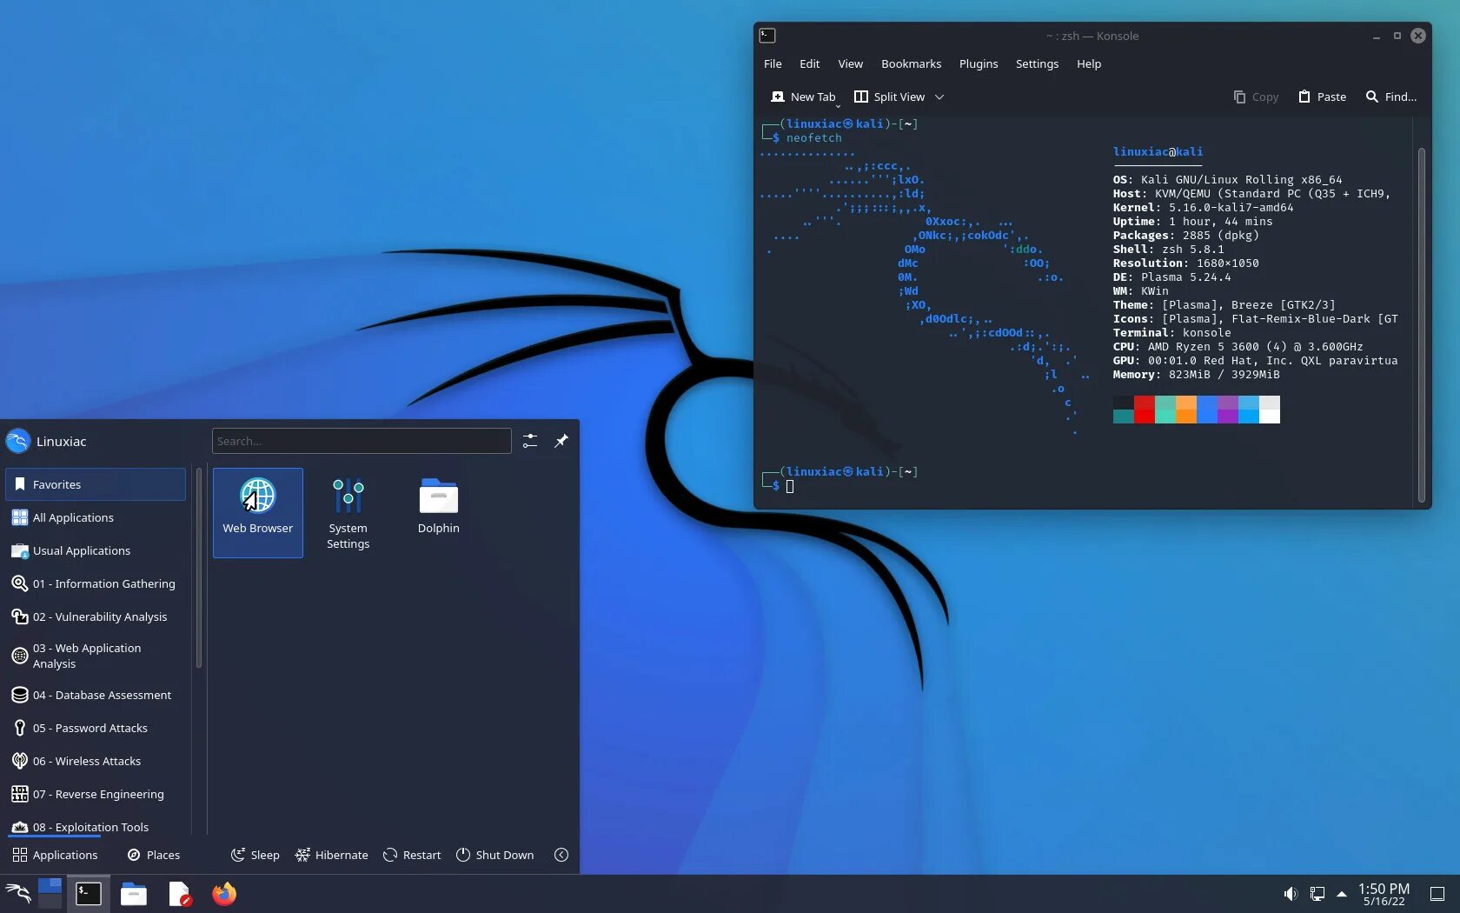
Task: Expand more session options arrow
Action: pyautogui.click(x=561, y=855)
